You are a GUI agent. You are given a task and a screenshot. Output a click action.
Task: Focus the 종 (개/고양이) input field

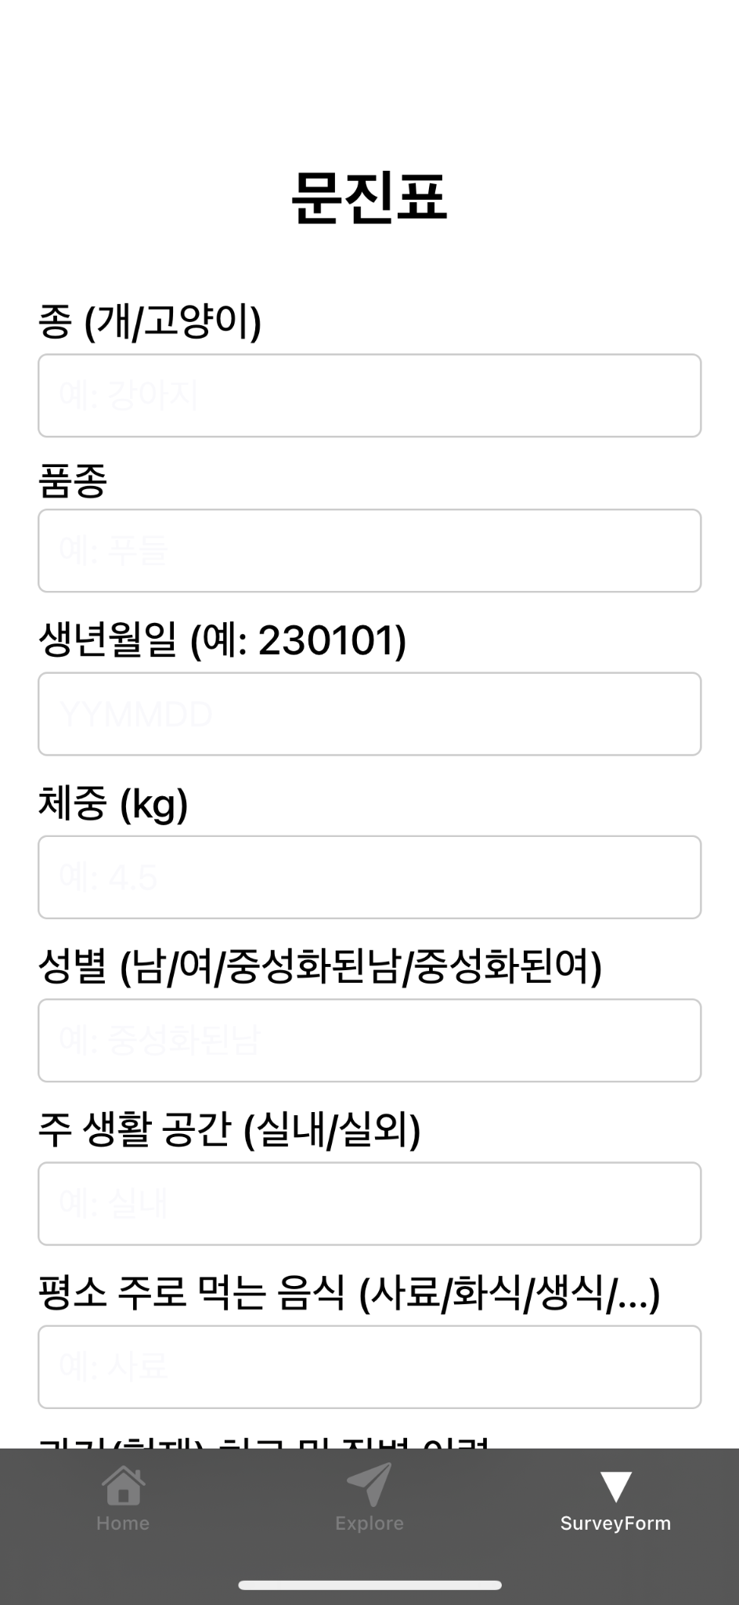[x=369, y=395]
